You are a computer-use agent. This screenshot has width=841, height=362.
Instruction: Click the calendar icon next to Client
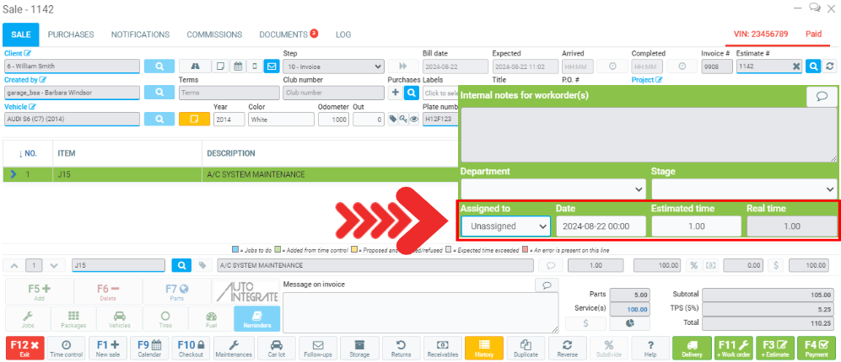(238, 66)
